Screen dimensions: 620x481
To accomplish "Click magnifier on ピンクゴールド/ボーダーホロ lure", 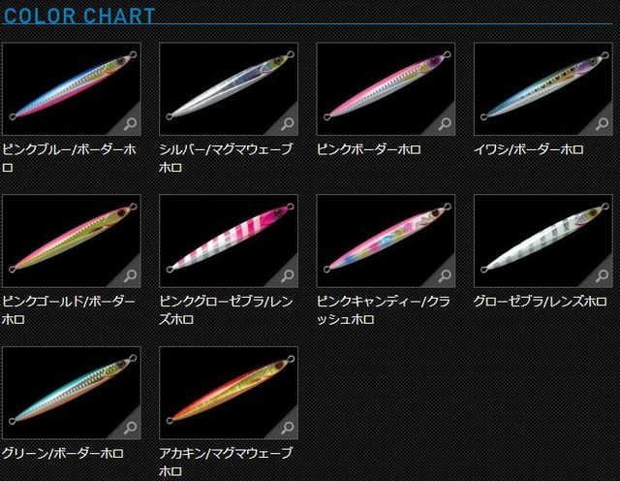I will tap(130, 275).
